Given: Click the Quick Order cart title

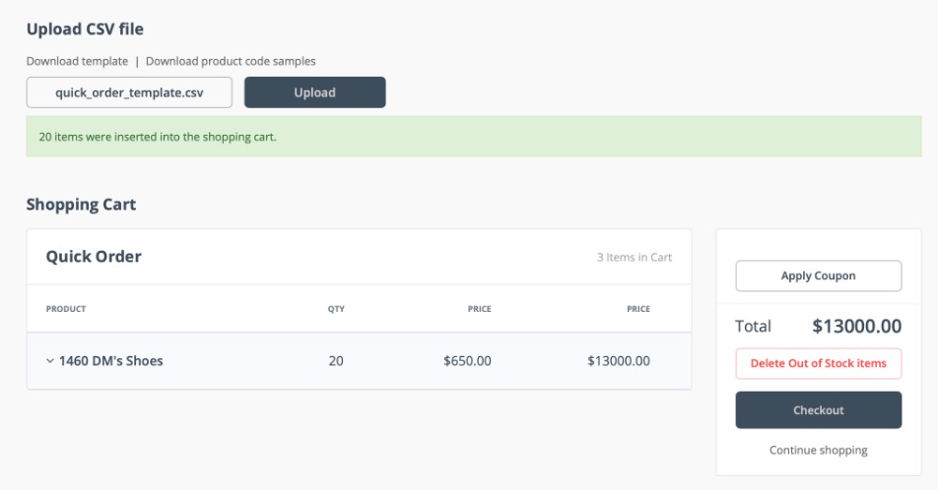Looking at the screenshot, I should click(94, 257).
